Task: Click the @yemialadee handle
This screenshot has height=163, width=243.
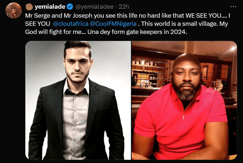Action: point(94,7)
